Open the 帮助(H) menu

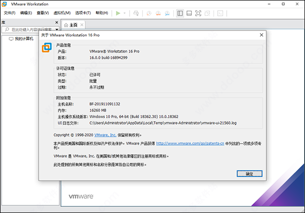[102, 13]
